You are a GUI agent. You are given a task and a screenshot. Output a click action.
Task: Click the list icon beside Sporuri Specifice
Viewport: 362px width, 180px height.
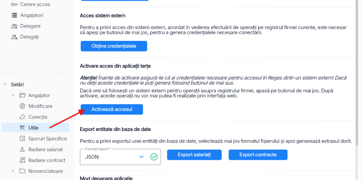pyautogui.click(x=22, y=138)
